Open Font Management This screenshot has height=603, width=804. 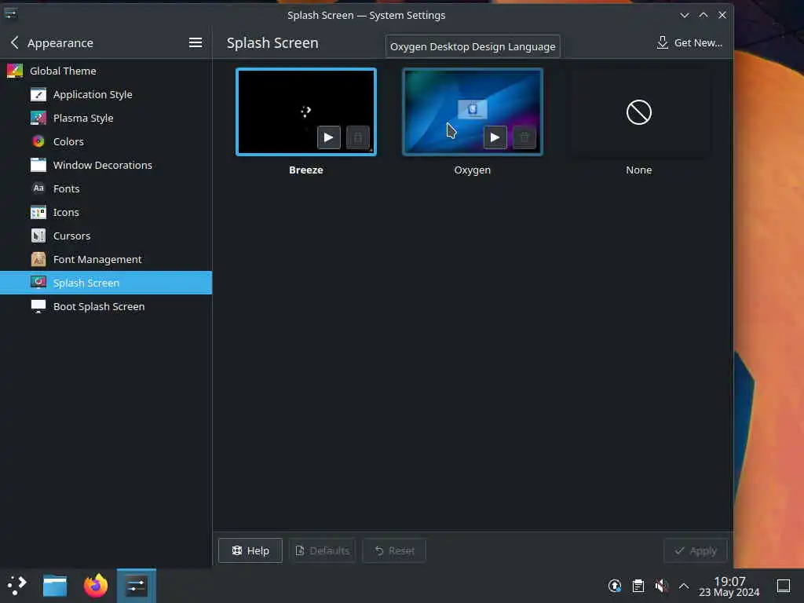[x=106, y=259]
